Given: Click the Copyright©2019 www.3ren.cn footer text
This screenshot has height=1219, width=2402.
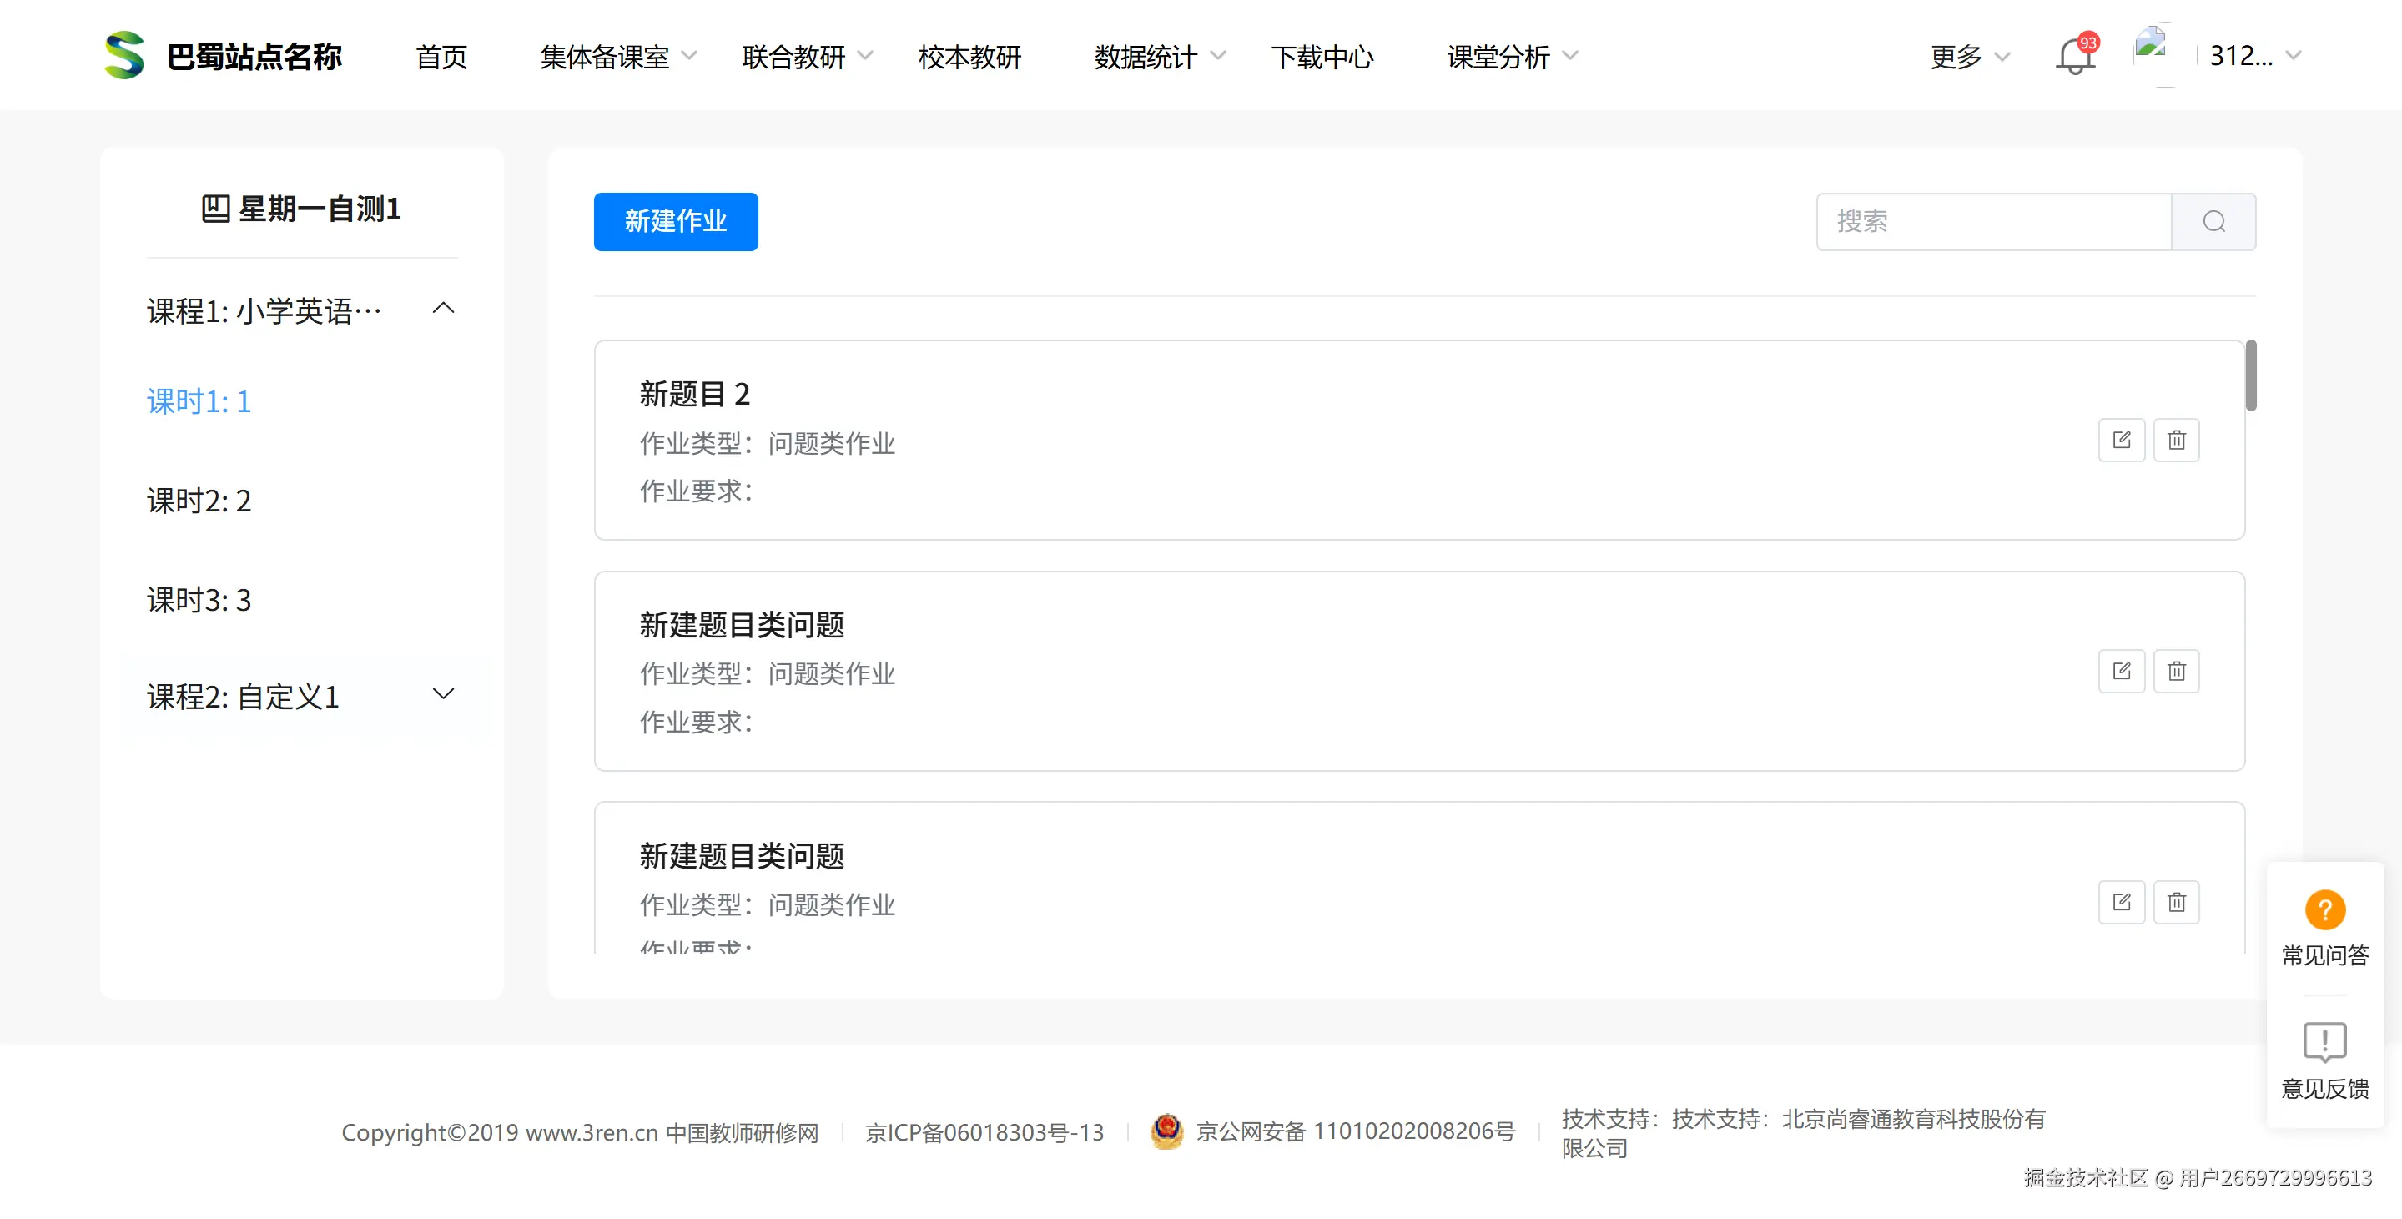Looking at the screenshot, I should (x=580, y=1132).
